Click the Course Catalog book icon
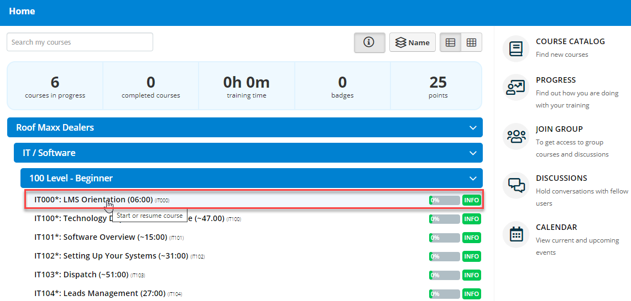 pyautogui.click(x=516, y=49)
